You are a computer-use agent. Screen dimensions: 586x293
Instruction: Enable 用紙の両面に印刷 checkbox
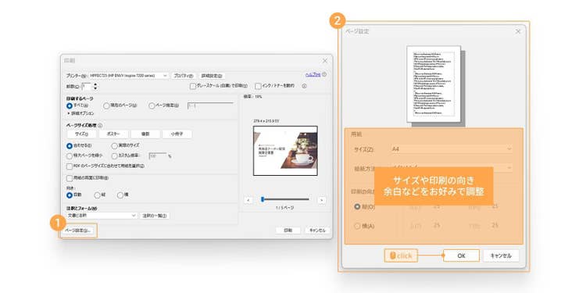click(x=69, y=178)
